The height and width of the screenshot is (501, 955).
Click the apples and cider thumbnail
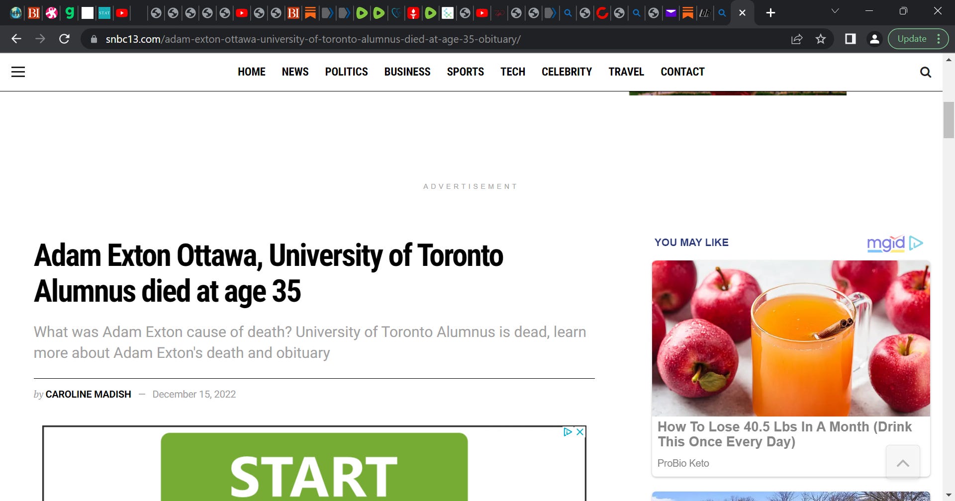pyautogui.click(x=791, y=338)
